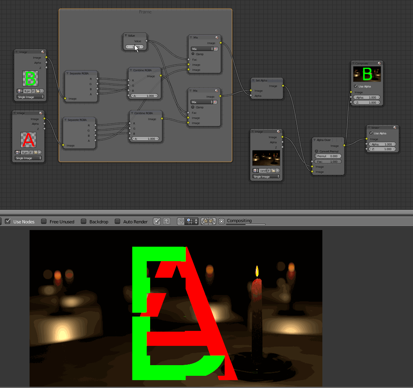
Task: Open the image file browser in candle node
Action: pyautogui.click(x=273, y=171)
